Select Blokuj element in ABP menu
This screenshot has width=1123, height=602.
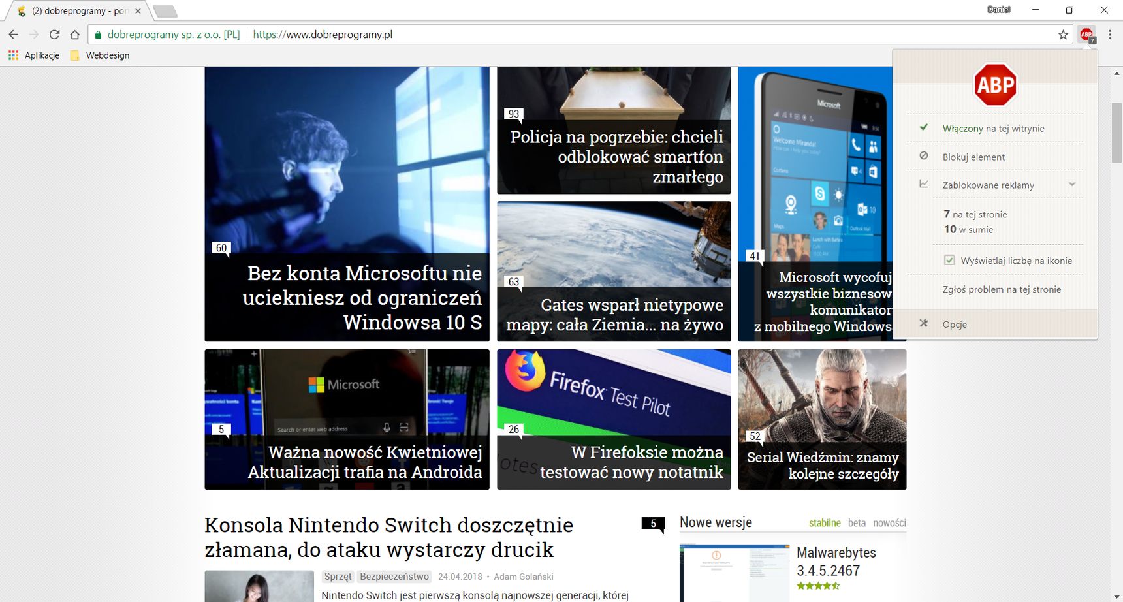995,157
